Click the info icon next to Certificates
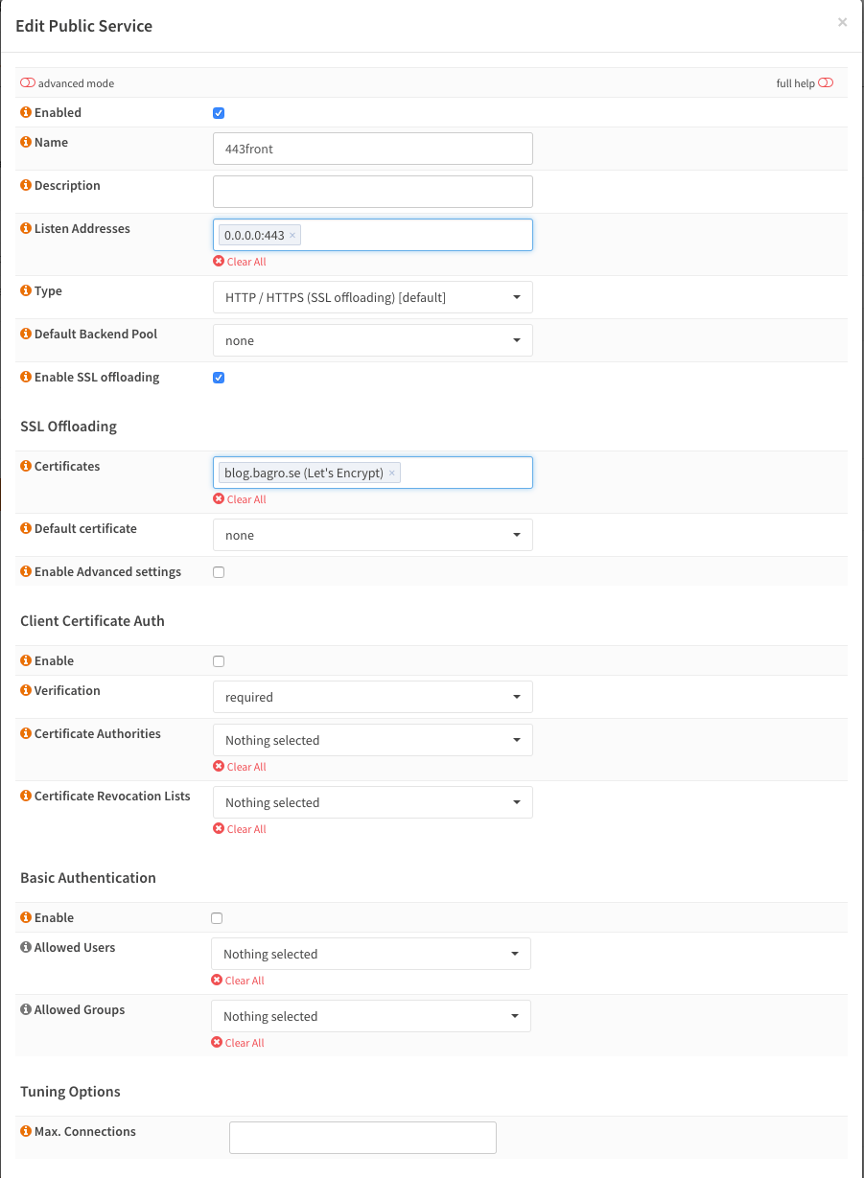The width and height of the screenshot is (864, 1178). 26,467
